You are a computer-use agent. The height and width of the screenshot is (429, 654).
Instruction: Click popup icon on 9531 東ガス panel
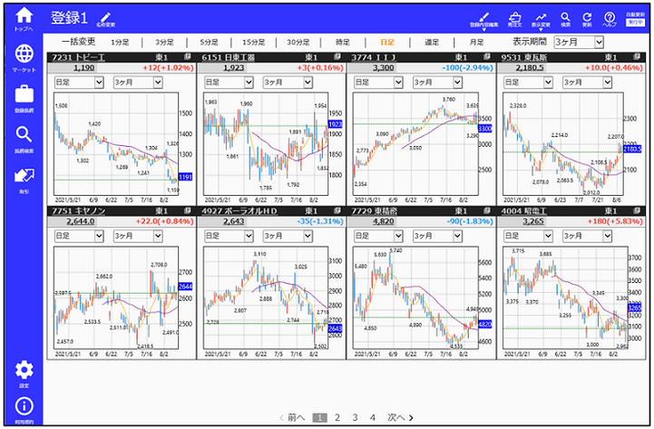(x=637, y=57)
